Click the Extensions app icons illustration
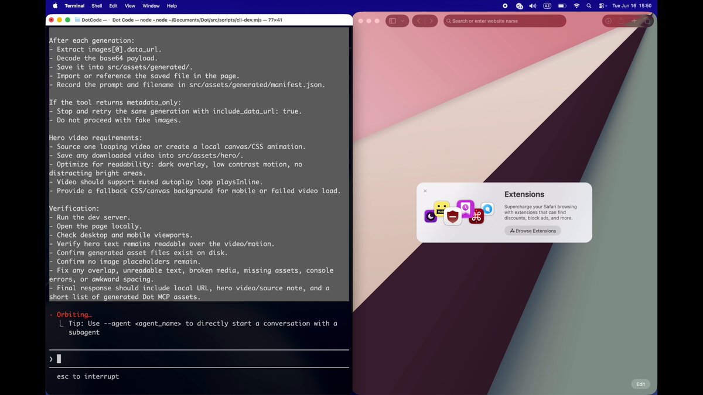 coord(459,212)
